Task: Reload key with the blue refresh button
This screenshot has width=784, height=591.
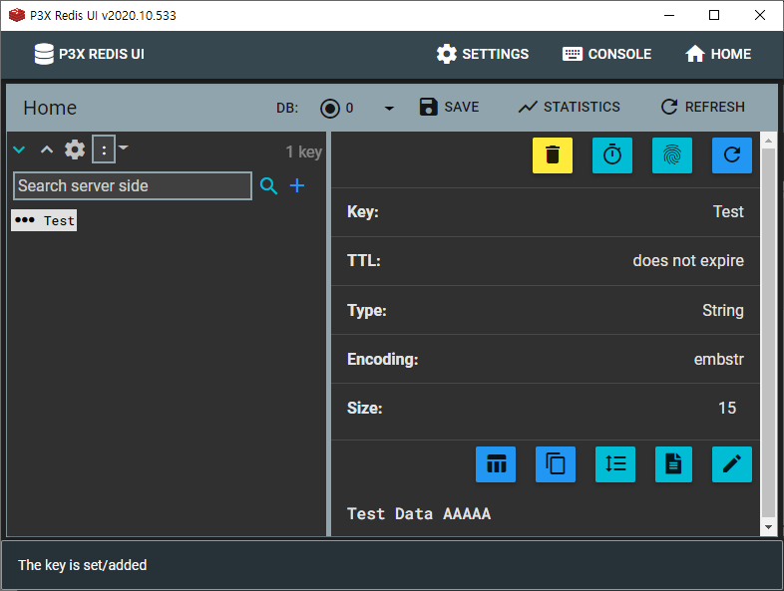Action: (731, 155)
